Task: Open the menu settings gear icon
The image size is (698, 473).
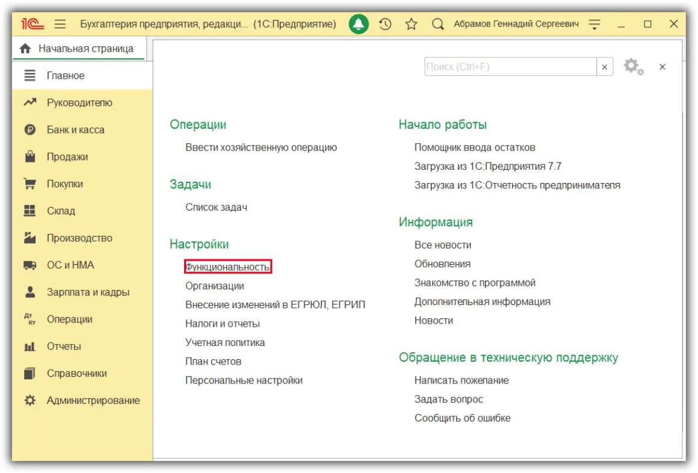Action: pyautogui.click(x=634, y=67)
